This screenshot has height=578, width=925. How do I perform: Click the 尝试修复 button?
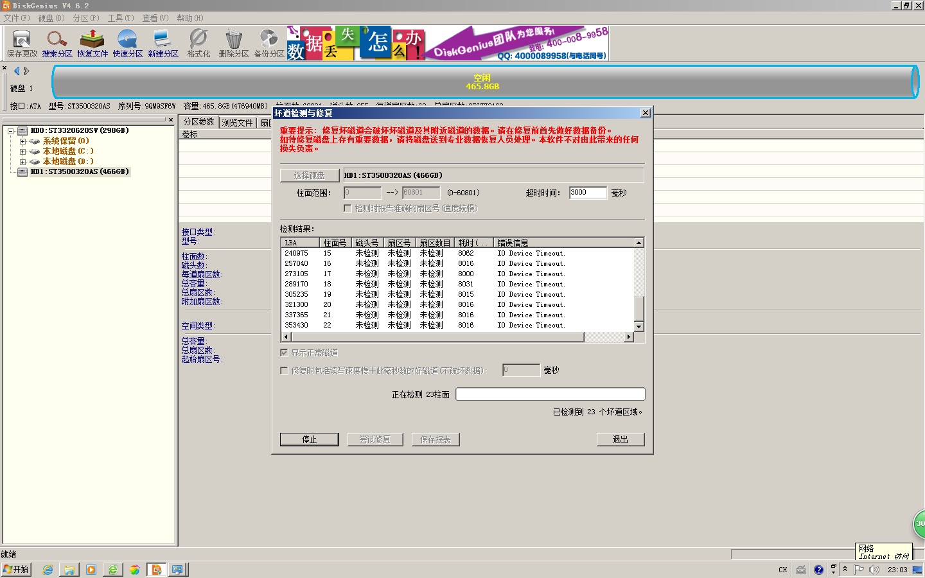pos(374,439)
